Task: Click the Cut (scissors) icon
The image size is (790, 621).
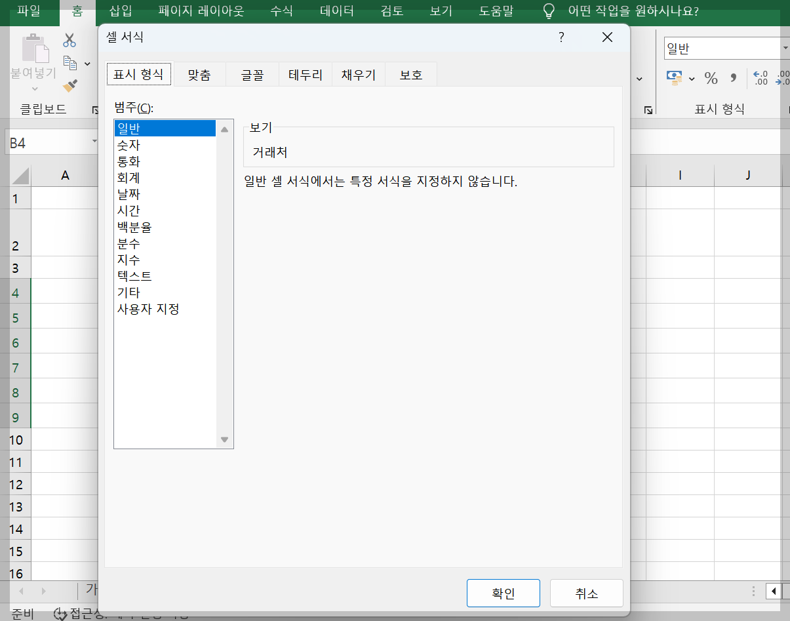Action: pyautogui.click(x=68, y=40)
